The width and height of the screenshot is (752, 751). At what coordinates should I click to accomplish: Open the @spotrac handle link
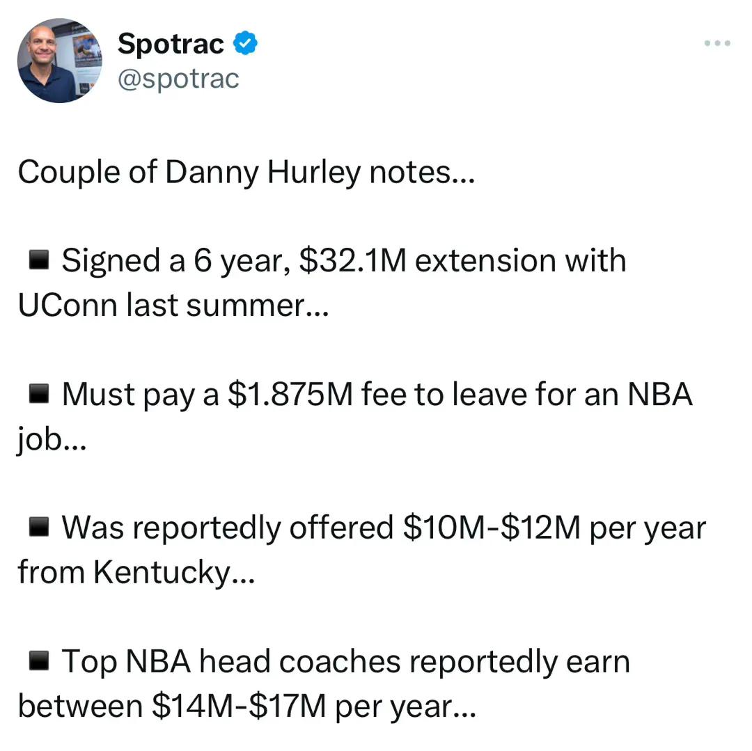click(x=178, y=79)
